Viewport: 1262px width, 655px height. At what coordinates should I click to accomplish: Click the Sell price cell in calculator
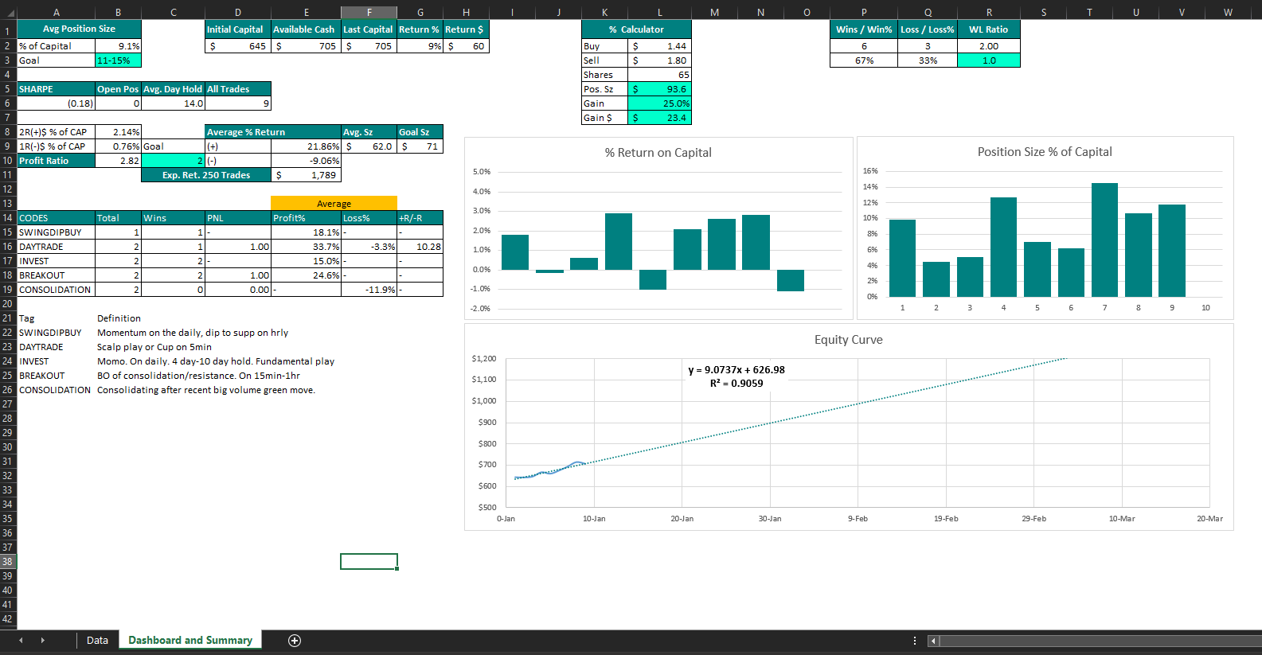point(659,60)
